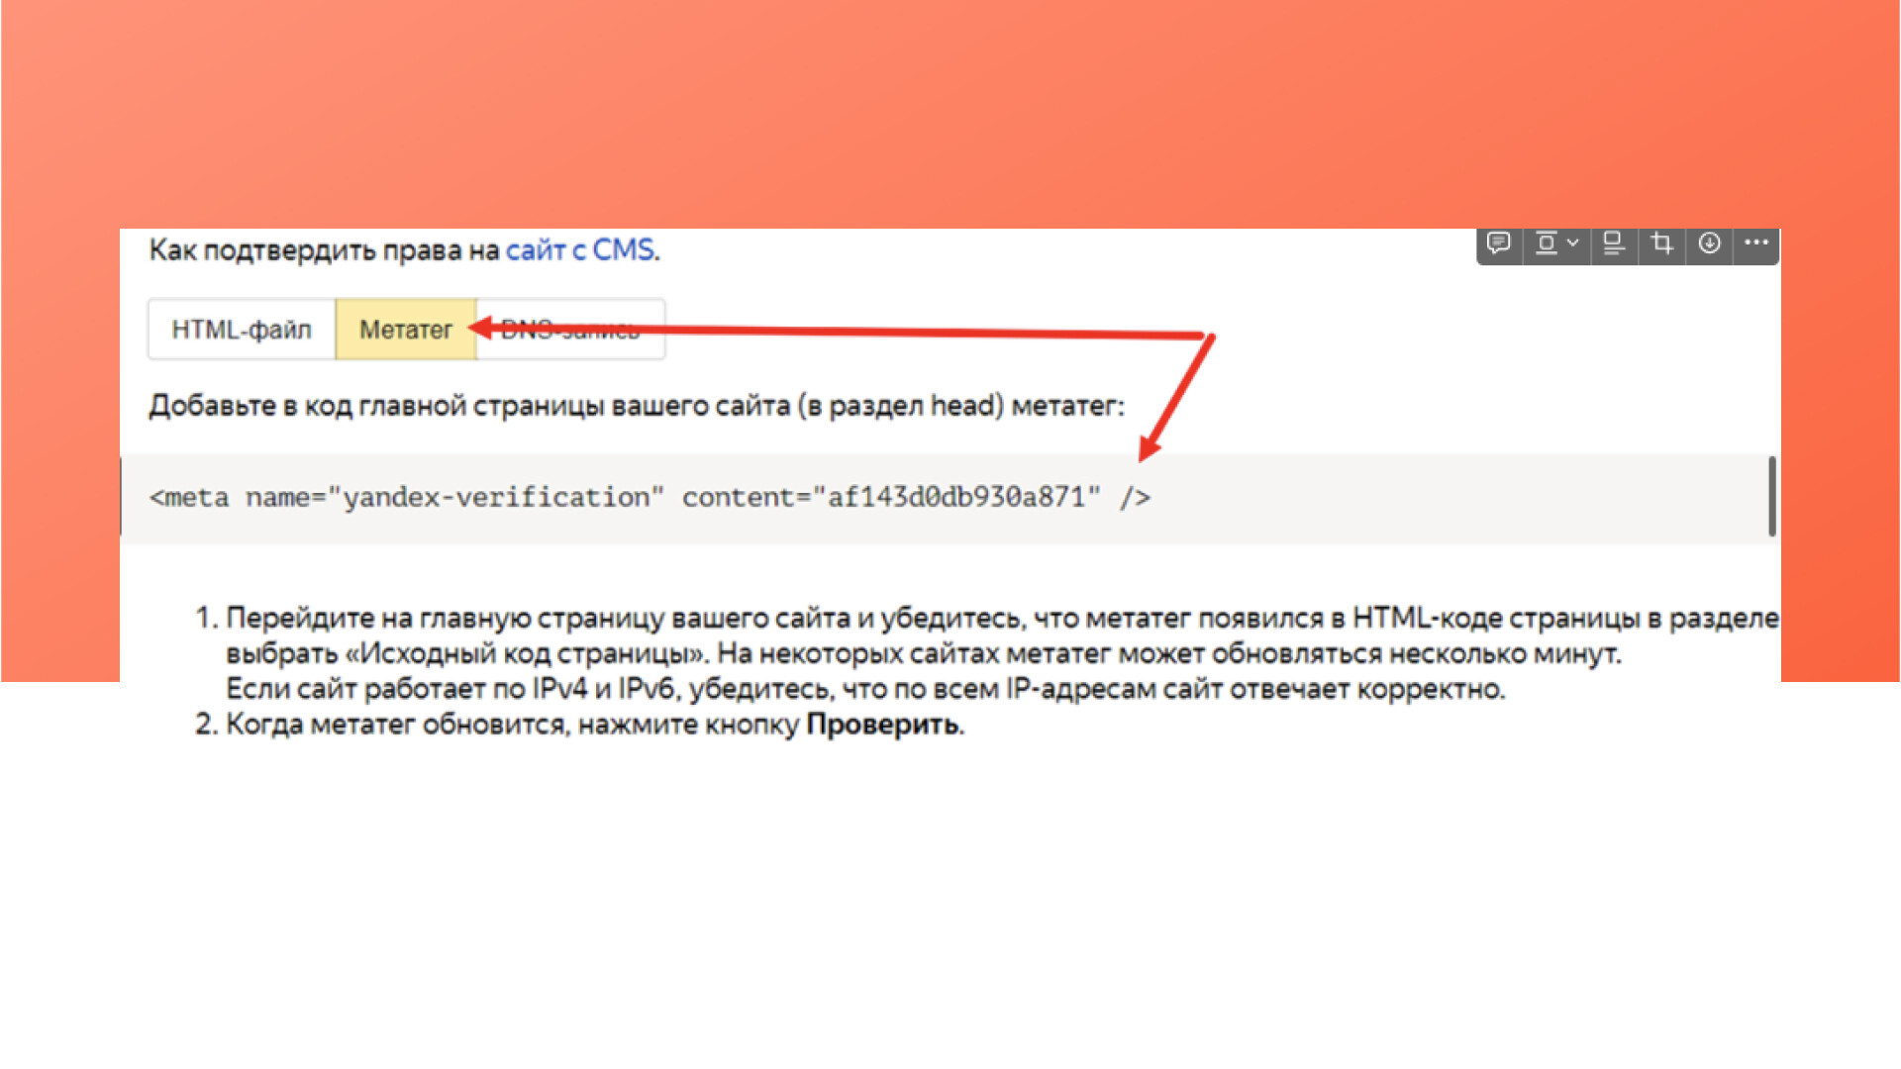Expand the alignment options chevron

pos(1572,243)
